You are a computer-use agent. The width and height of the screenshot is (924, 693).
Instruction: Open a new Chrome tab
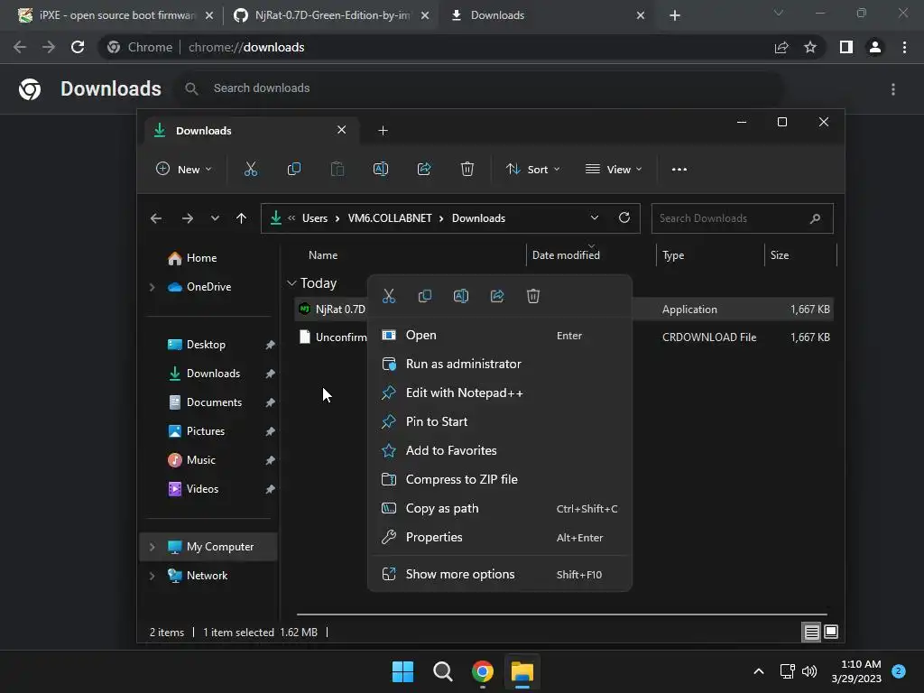pyautogui.click(x=675, y=15)
